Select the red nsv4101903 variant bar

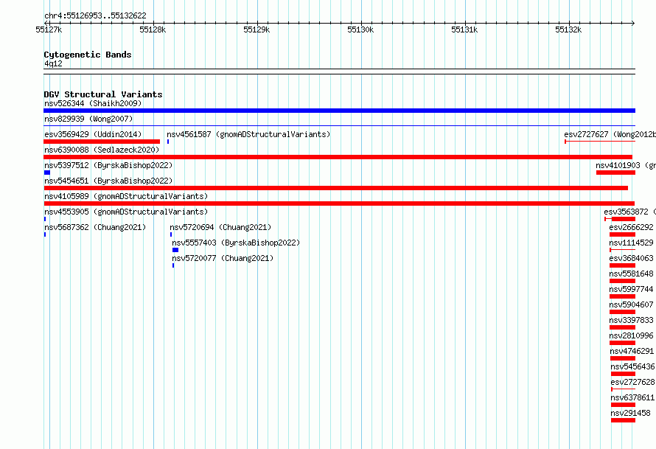pos(616,173)
